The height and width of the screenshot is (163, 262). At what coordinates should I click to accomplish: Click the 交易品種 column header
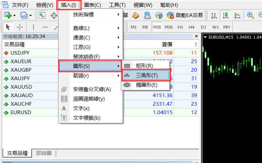[x=14, y=44]
